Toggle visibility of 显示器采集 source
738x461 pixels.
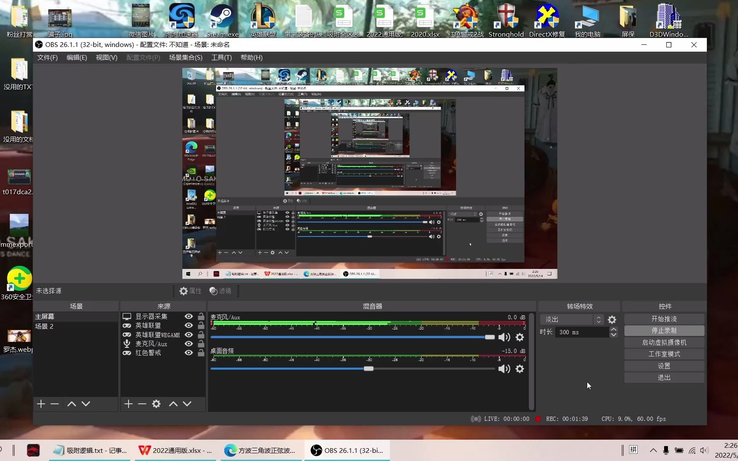click(x=188, y=316)
